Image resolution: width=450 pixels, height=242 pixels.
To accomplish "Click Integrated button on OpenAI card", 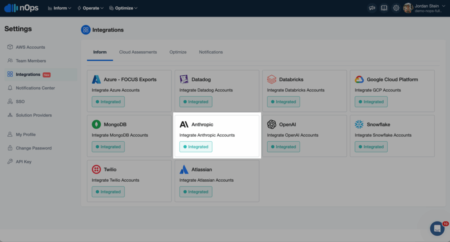I will pos(283,147).
